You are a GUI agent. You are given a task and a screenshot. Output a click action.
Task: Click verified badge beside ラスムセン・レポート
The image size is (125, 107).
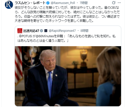[x=48, y=3]
